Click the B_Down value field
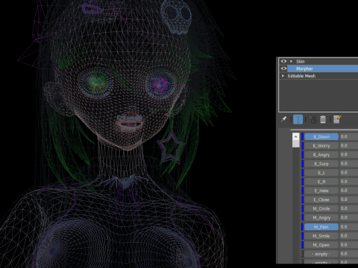The image size is (358, 268). 349,137
